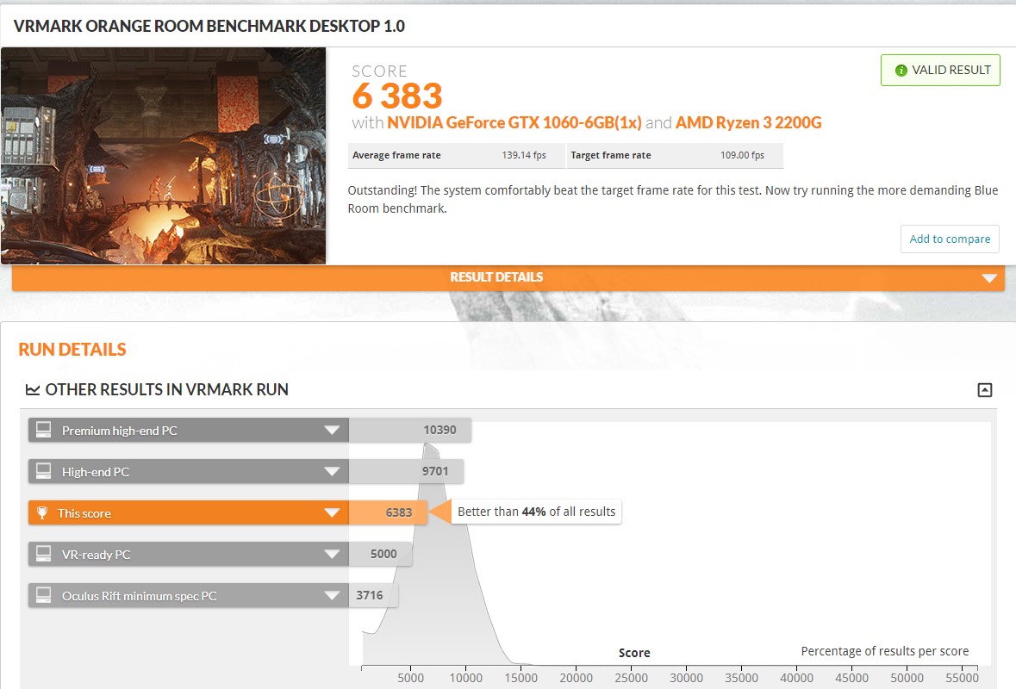Click the VALID RESULT badge
1016x689 pixels.
940,70
